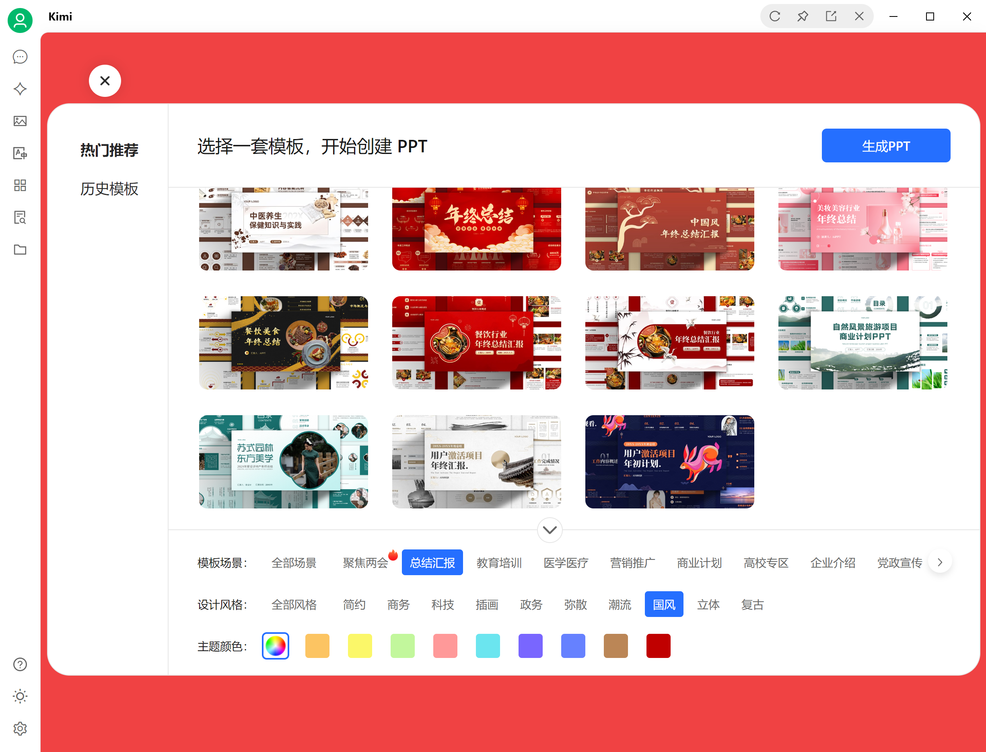Click the refresh icon in title bar
The height and width of the screenshot is (752, 986).
pos(774,16)
